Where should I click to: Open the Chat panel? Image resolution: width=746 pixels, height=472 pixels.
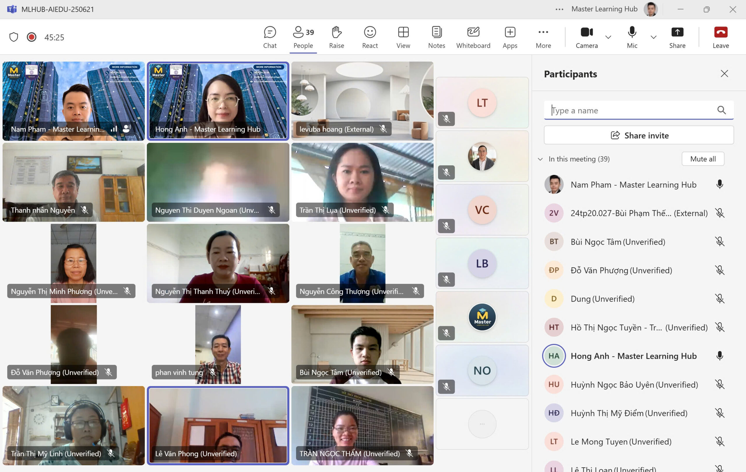pos(270,38)
